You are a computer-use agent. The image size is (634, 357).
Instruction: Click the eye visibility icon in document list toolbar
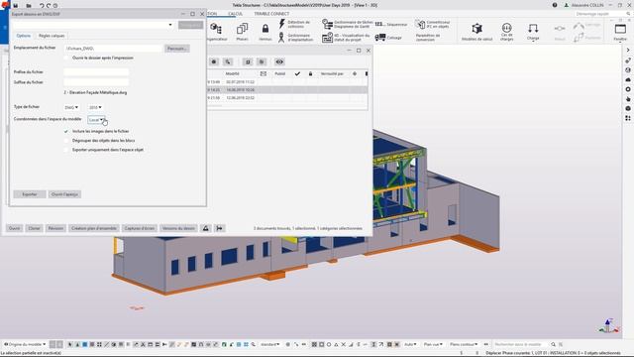279,61
